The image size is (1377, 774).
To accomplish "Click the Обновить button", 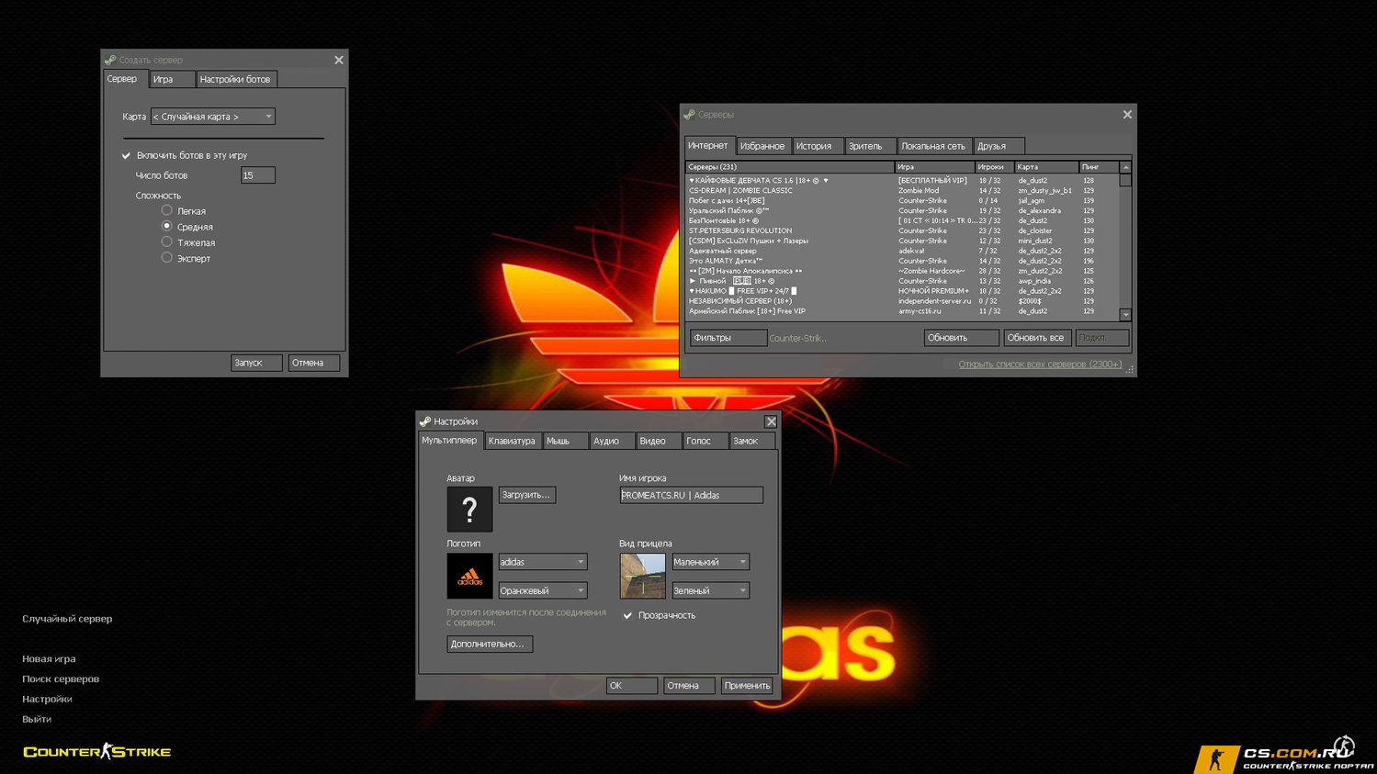I will 961,338.
